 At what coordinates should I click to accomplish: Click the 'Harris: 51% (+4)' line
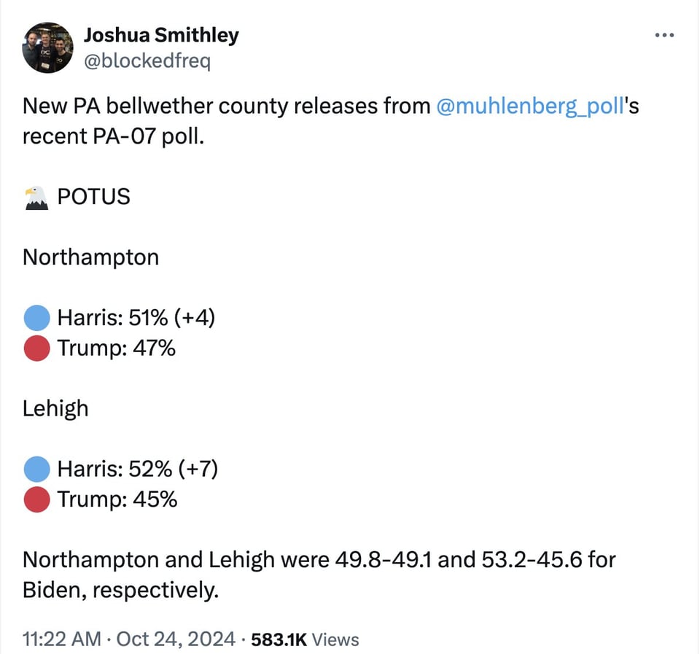[x=136, y=318]
